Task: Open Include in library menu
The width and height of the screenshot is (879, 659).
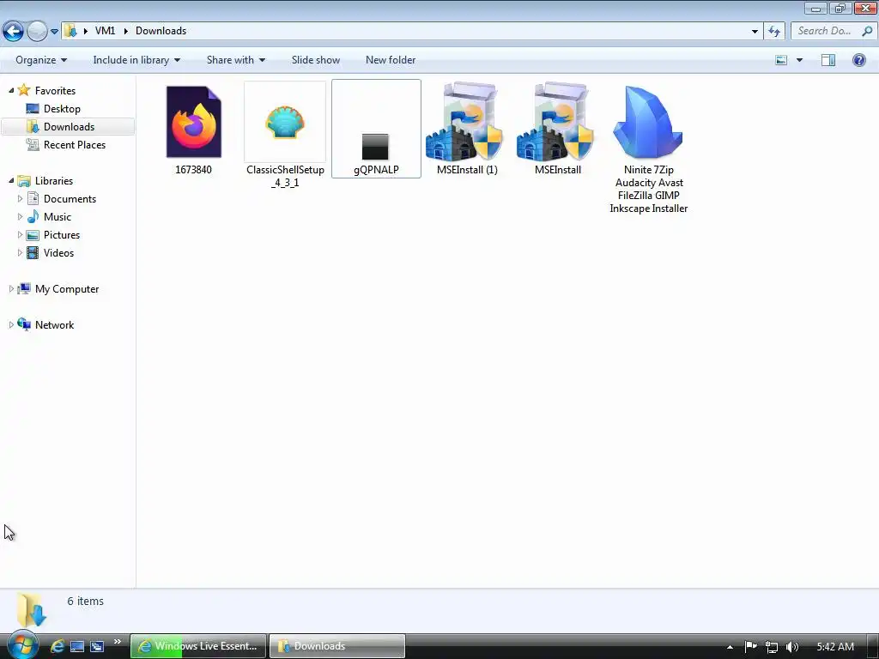Action: [136, 60]
